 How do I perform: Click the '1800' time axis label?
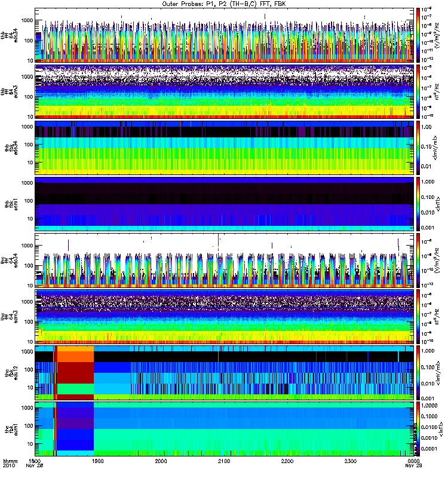tap(35, 461)
